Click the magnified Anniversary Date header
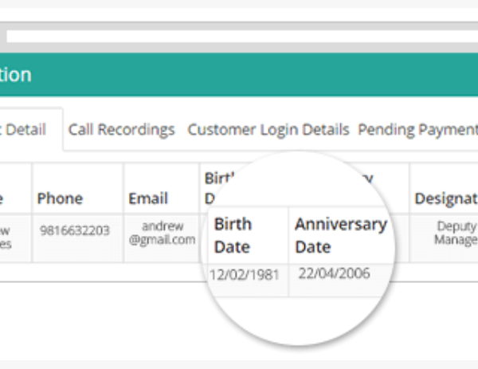This screenshot has height=369, width=478. pyautogui.click(x=341, y=235)
